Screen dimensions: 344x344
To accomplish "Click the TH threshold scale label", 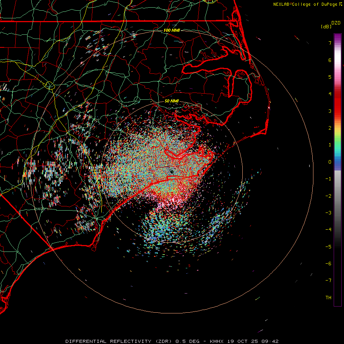I will coord(328,298).
